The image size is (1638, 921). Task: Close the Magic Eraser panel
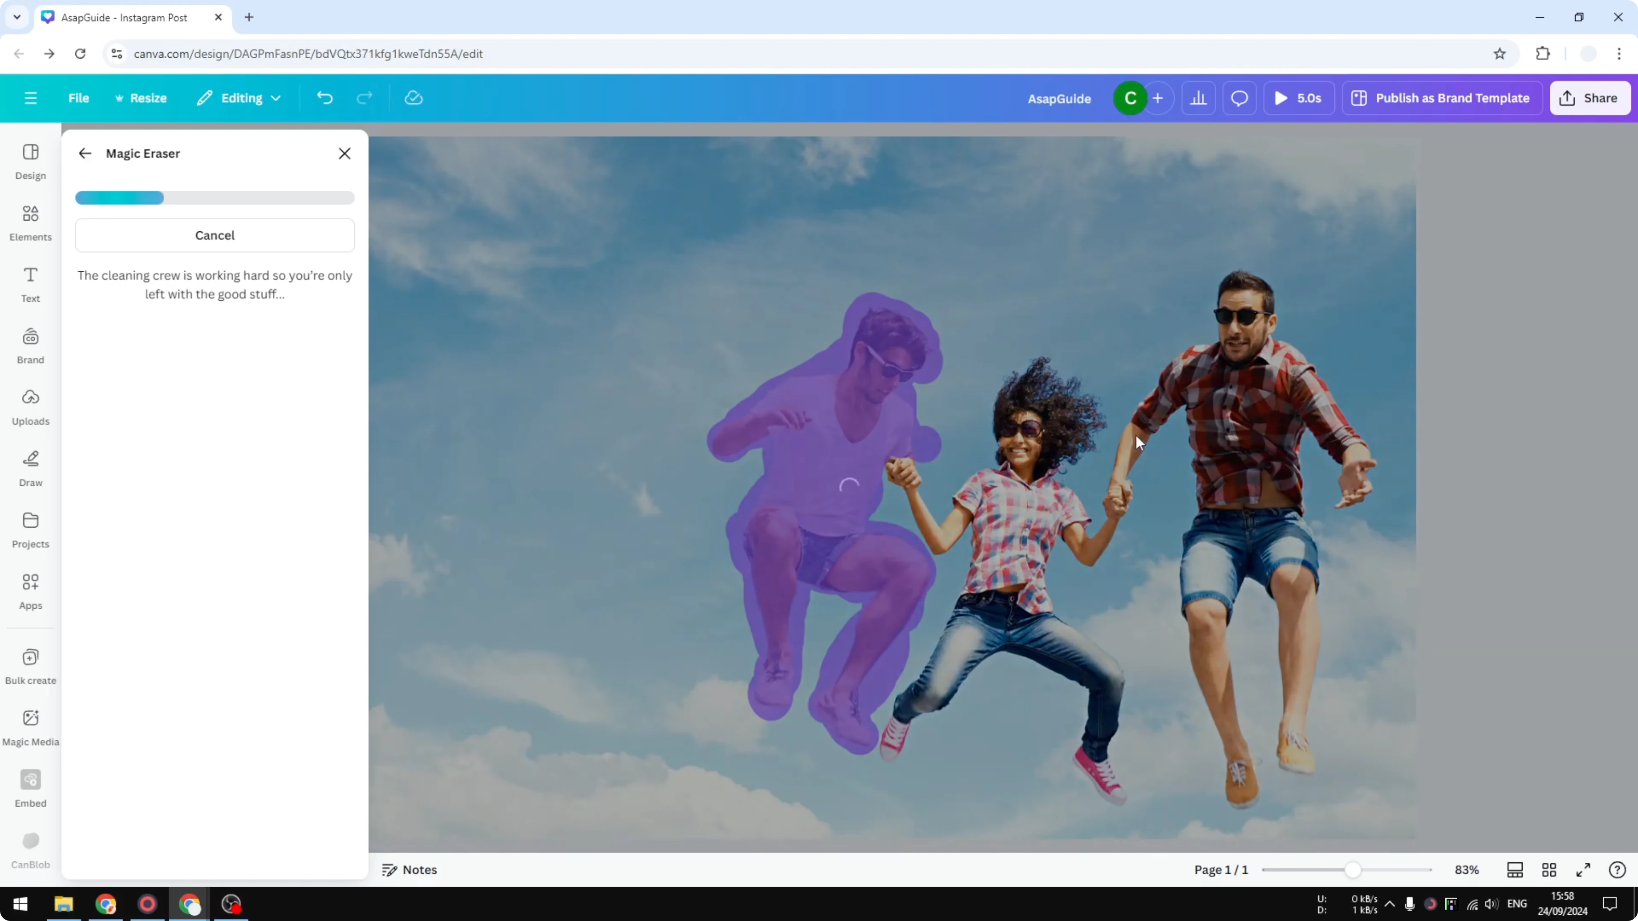click(345, 153)
